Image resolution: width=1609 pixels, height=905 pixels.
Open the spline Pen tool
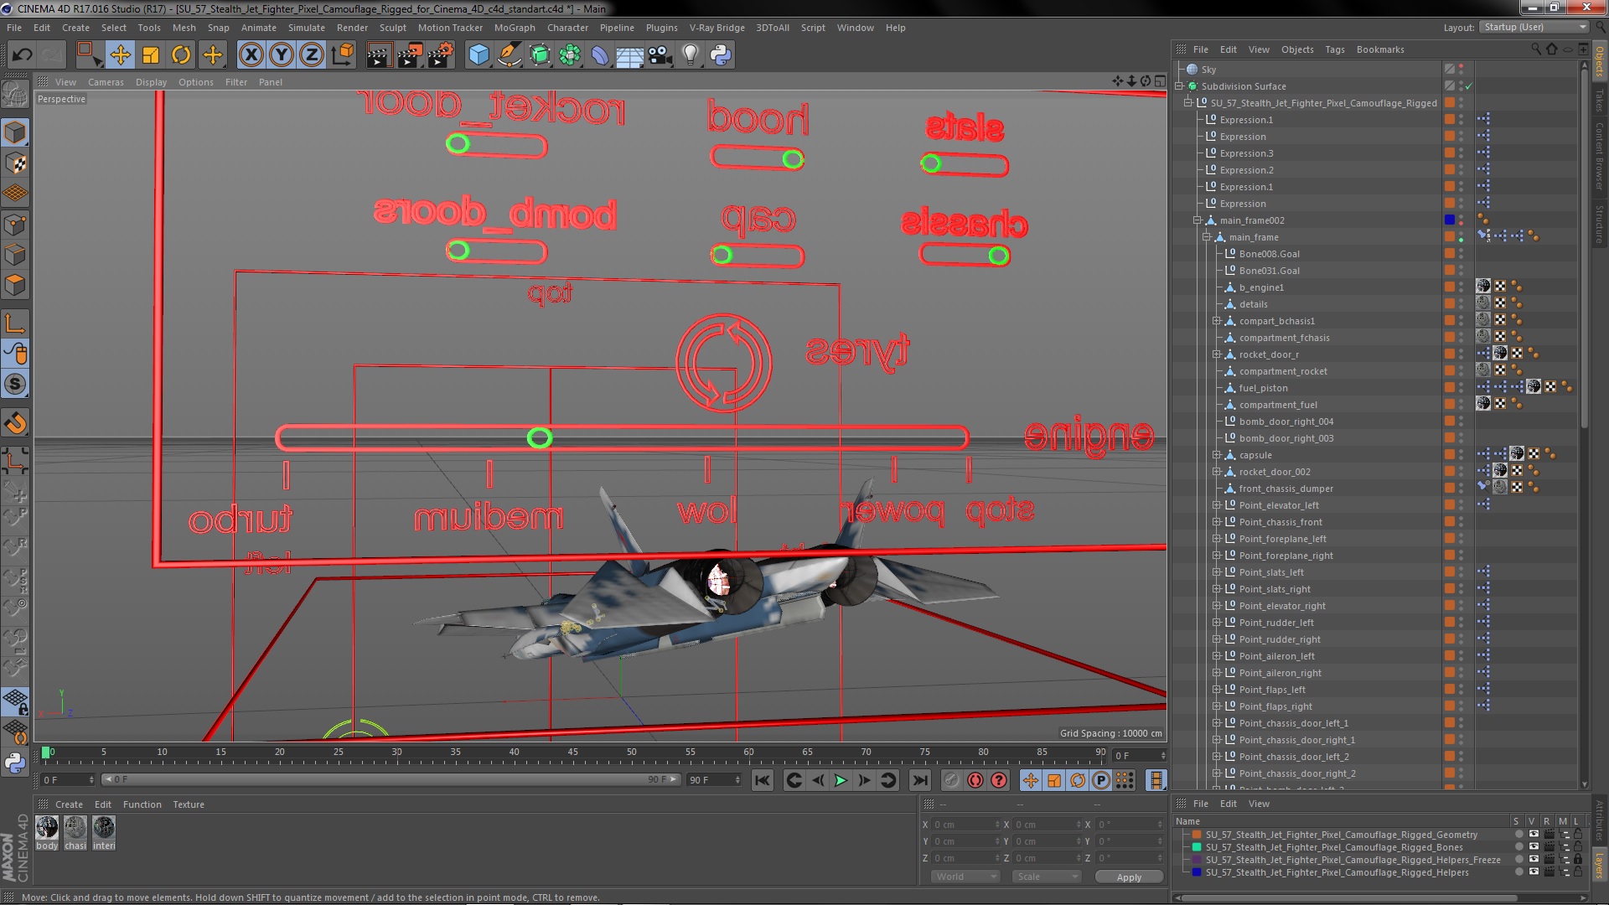pos(509,55)
